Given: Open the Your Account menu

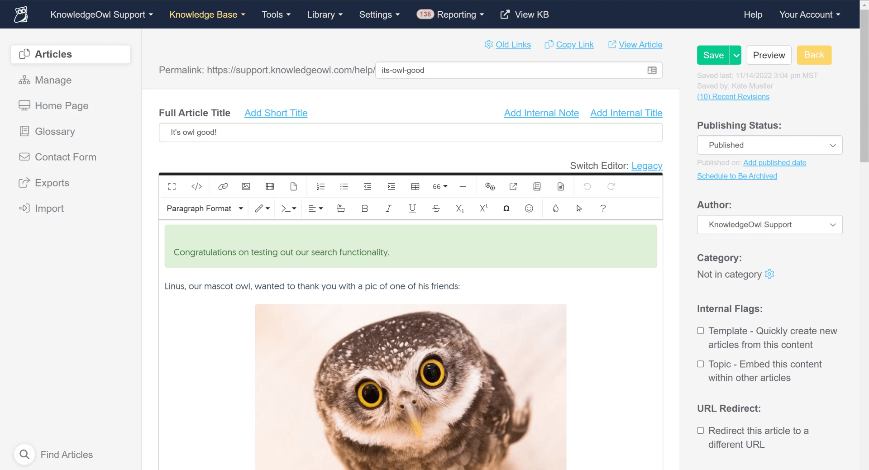Looking at the screenshot, I should pos(810,14).
